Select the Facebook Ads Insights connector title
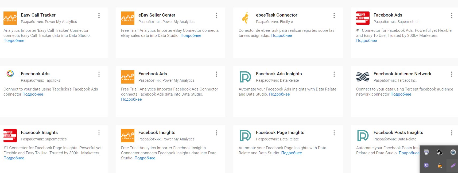The height and width of the screenshot is (173, 458). click(x=279, y=74)
